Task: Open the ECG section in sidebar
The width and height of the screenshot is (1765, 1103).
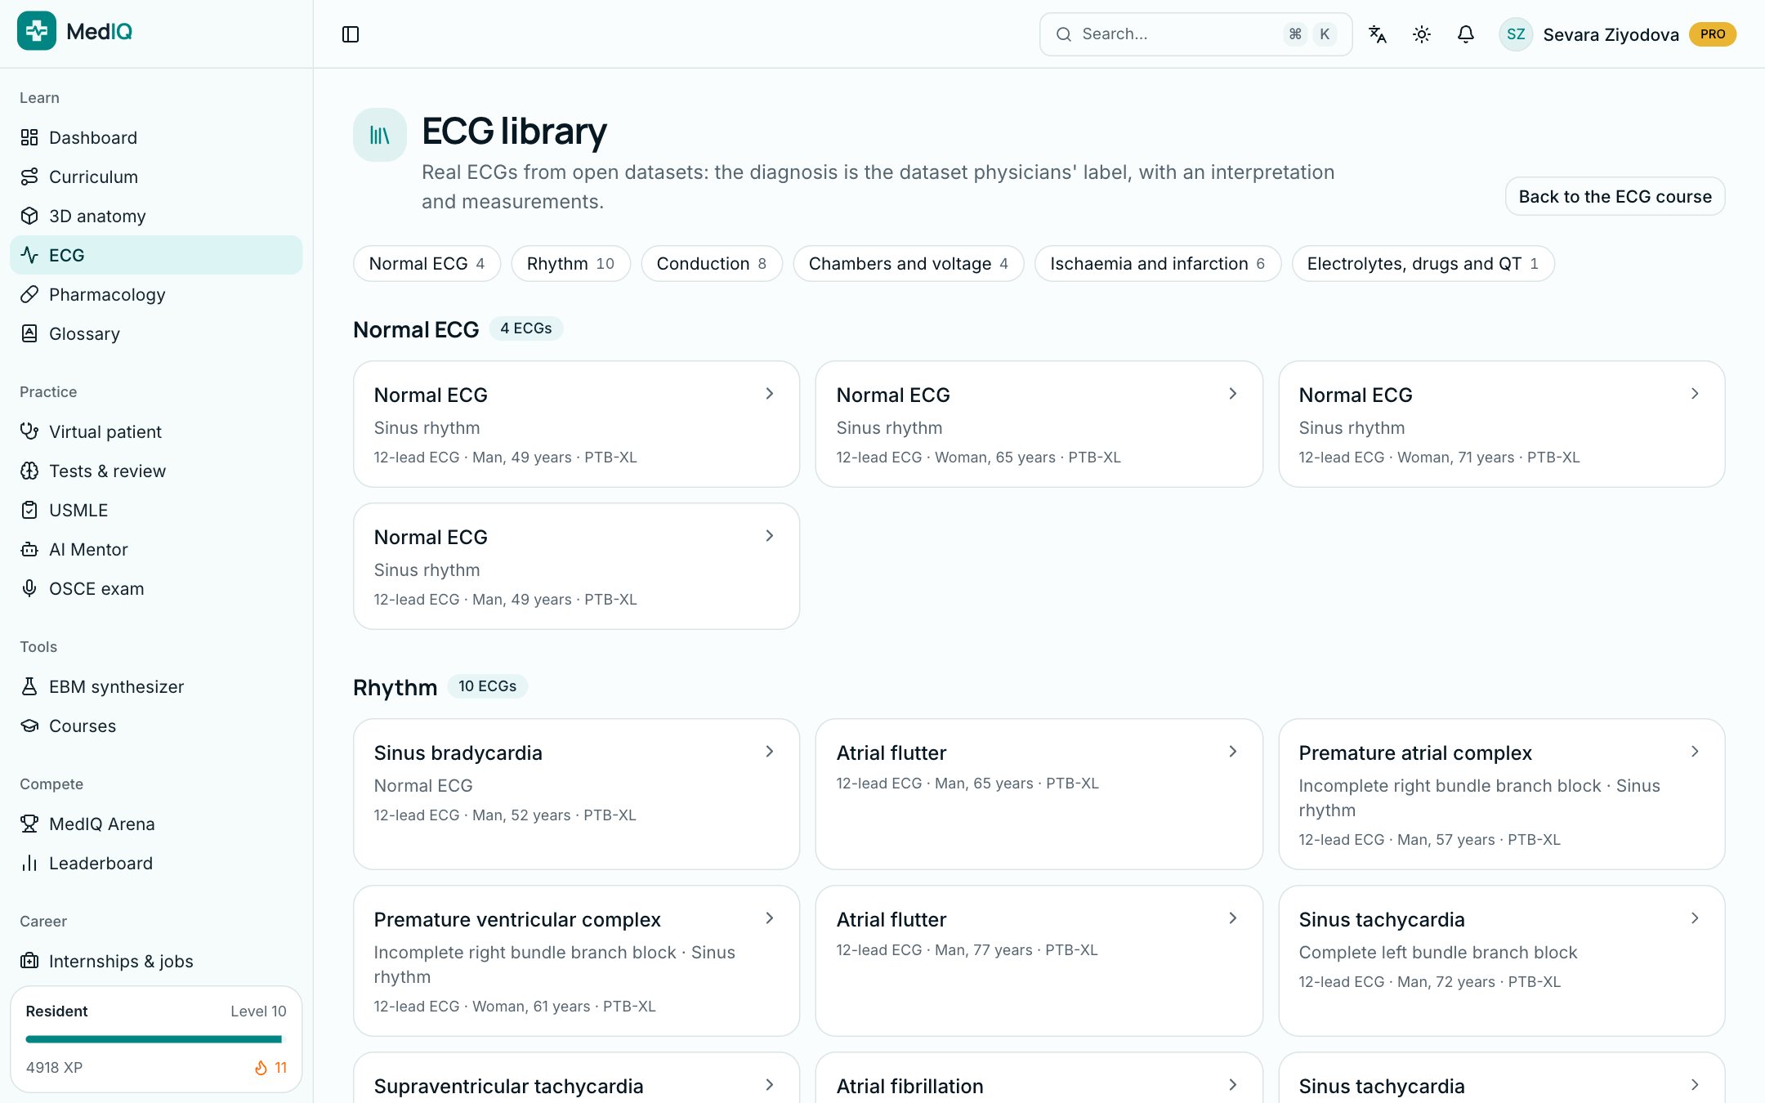Action: click(x=156, y=255)
